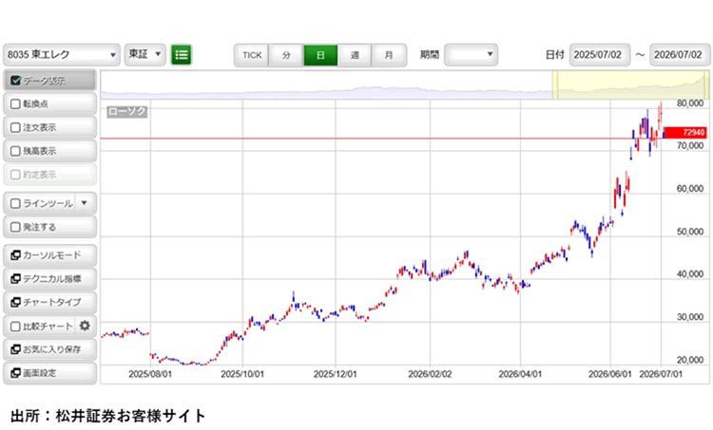Open comparison chart settings gear
This screenshot has width=713, height=430.
(85, 326)
